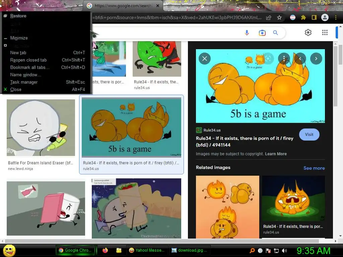Open the striped extension icon in toolbar
The width and height of the screenshot is (343, 257).
pyautogui.click(x=293, y=17)
